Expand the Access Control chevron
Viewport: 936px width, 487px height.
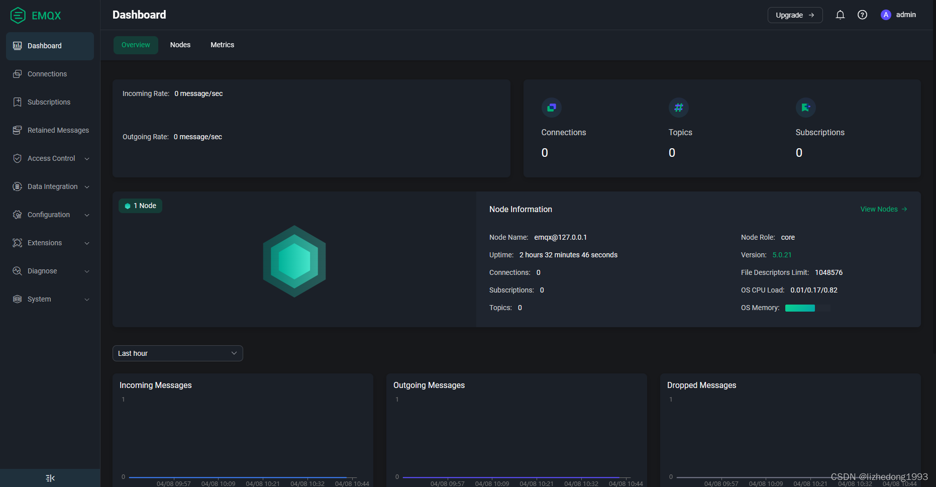click(x=87, y=159)
